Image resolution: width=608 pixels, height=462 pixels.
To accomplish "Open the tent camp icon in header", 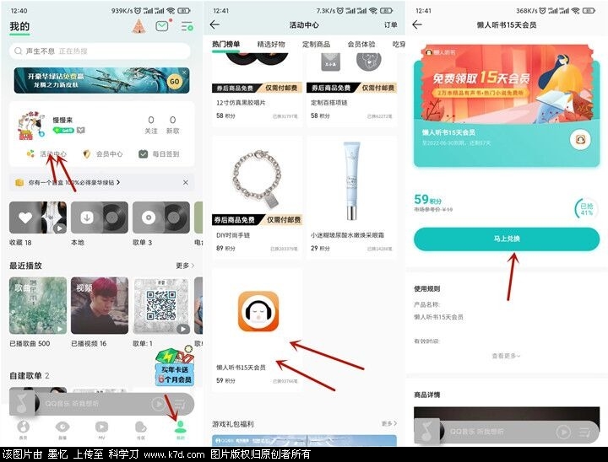I will (x=138, y=26).
